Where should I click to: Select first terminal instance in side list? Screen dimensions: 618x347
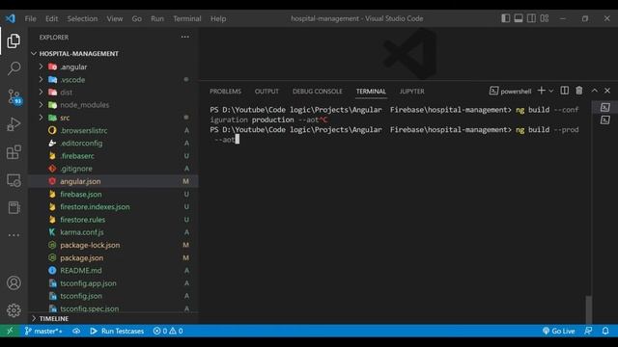[x=605, y=107]
